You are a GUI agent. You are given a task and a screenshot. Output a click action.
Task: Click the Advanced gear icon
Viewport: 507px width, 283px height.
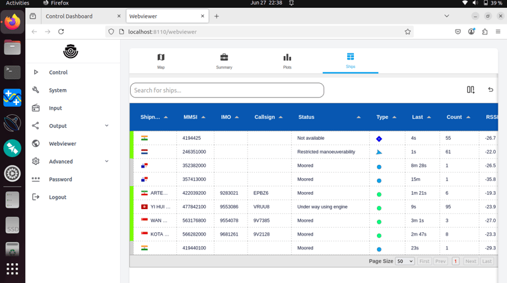click(x=36, y=161)
